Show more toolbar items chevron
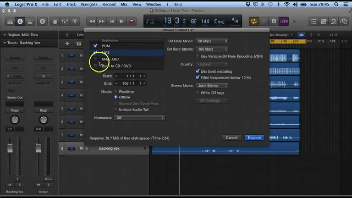The height and width of the screenshot is (198, 352). click(294, 21)
